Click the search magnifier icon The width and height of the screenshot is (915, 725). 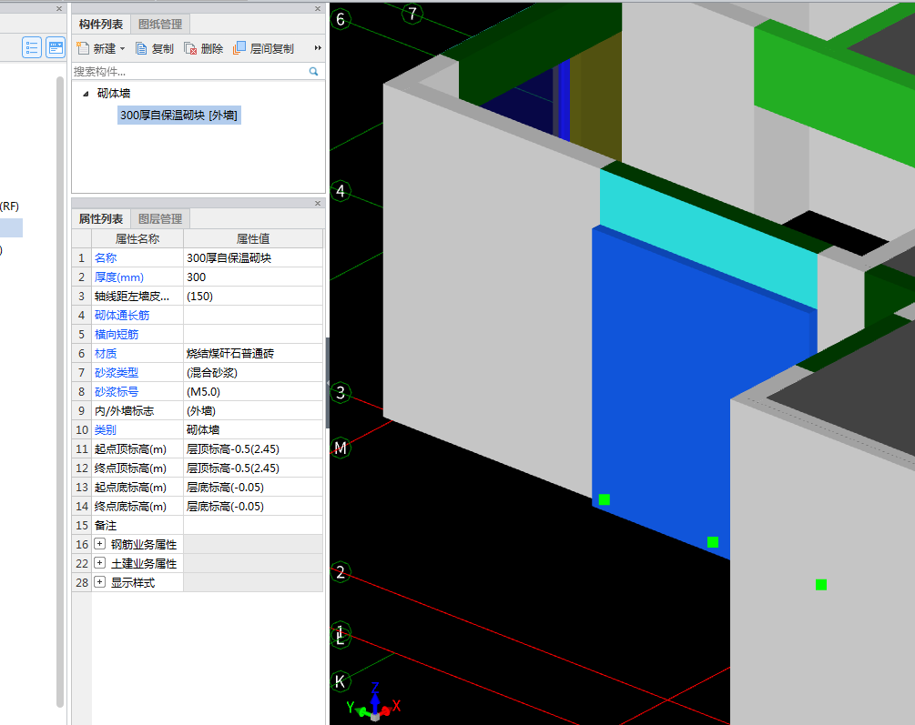click(x=313, y=71)
